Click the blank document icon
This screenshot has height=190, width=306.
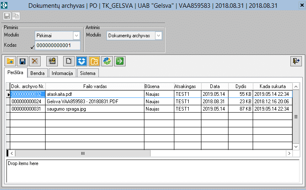69,61
